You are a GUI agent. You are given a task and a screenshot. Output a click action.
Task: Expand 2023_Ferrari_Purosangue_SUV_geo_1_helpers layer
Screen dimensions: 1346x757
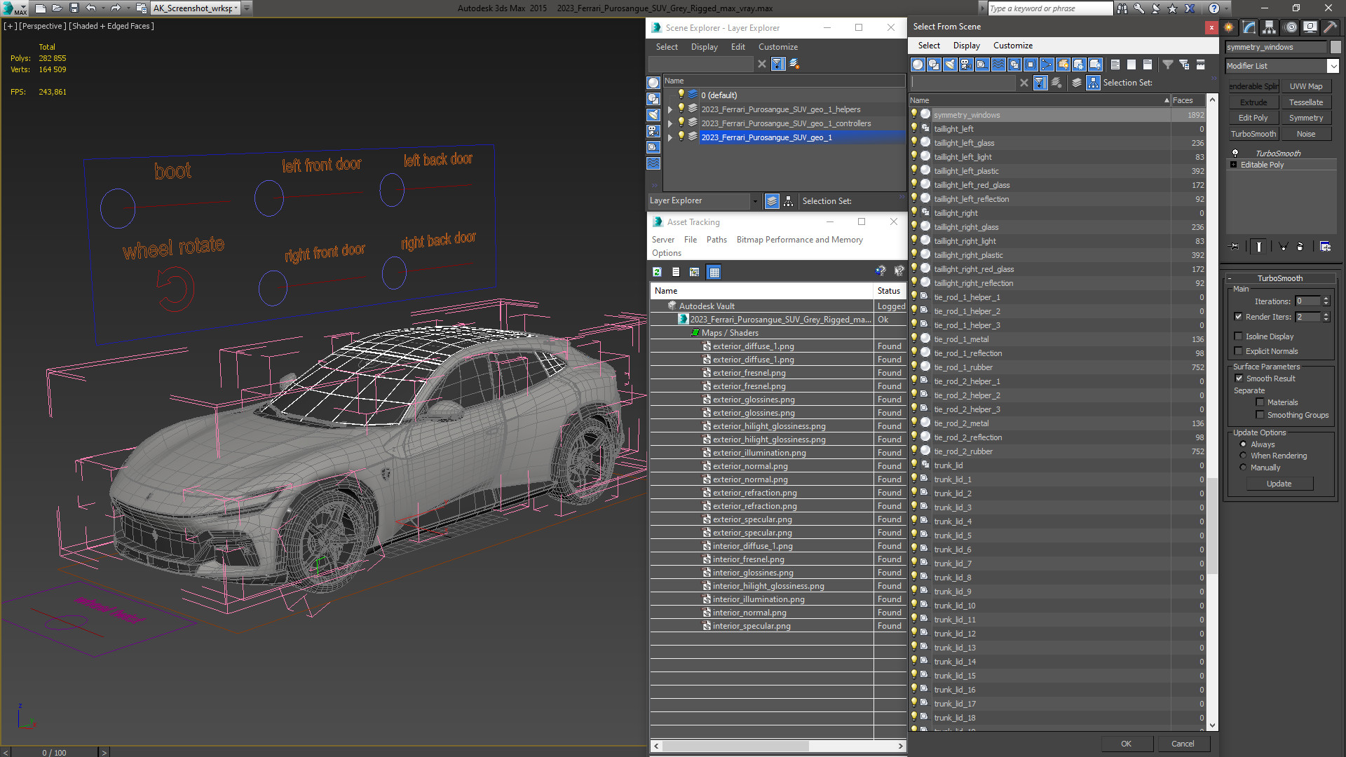click(x=670, y=109)
